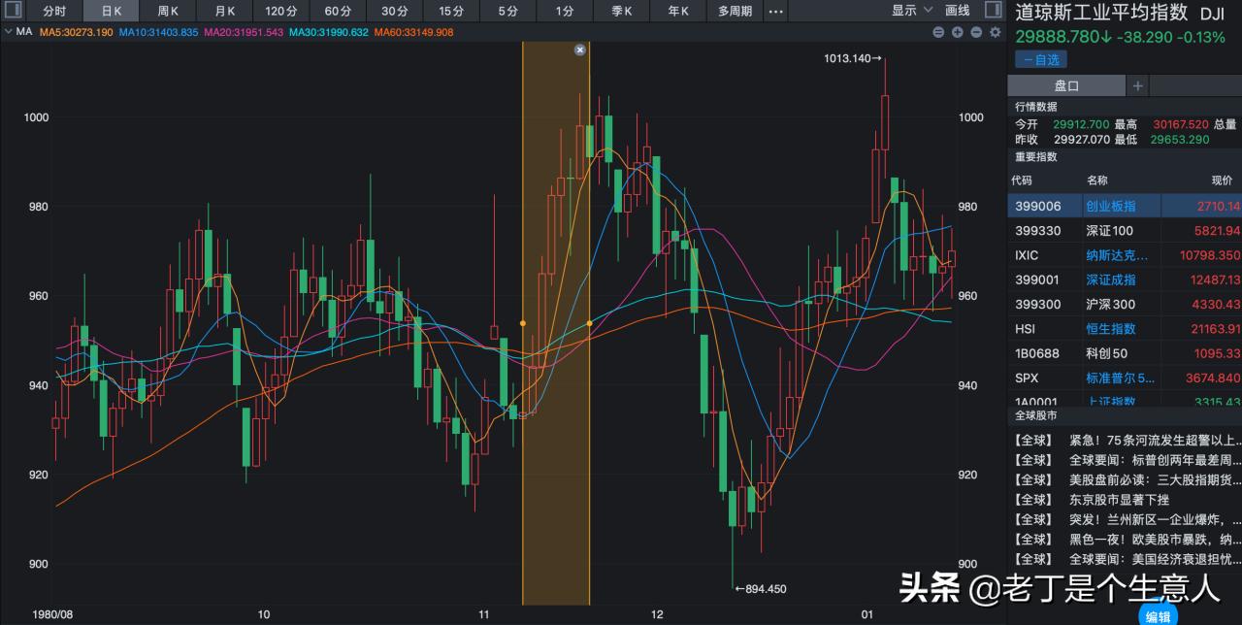The image size is (1242, 625).
Task: Remove from watchlist via 自选 button
Action: [1041, 59]
